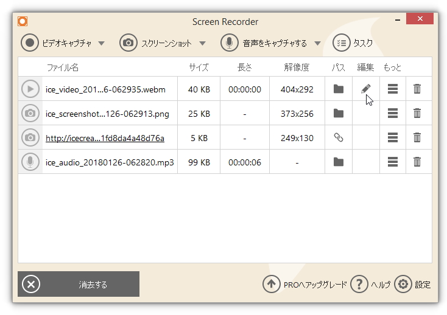Click the スクリーンショット label
The height and width of the screenshot is (315, 447).
click(166, 43)
